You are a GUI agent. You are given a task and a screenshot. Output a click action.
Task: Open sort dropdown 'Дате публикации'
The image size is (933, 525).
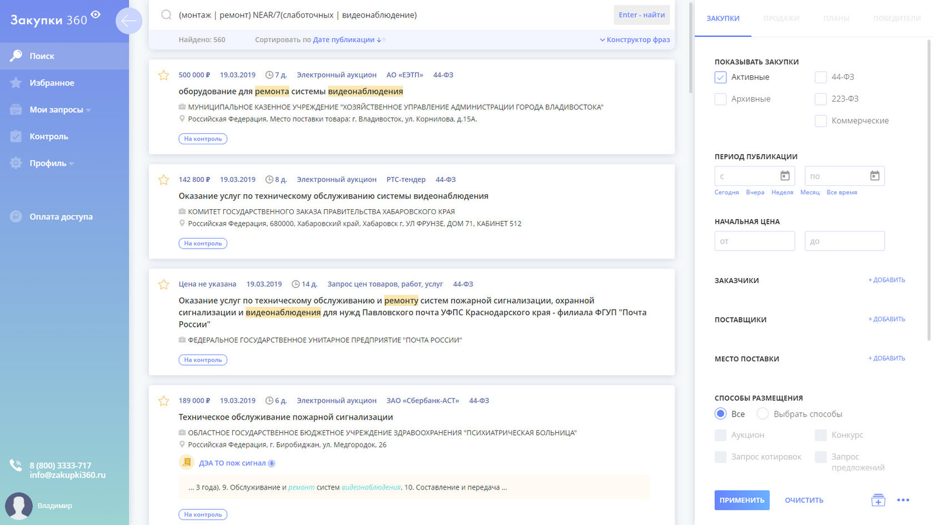pos(344,40)
